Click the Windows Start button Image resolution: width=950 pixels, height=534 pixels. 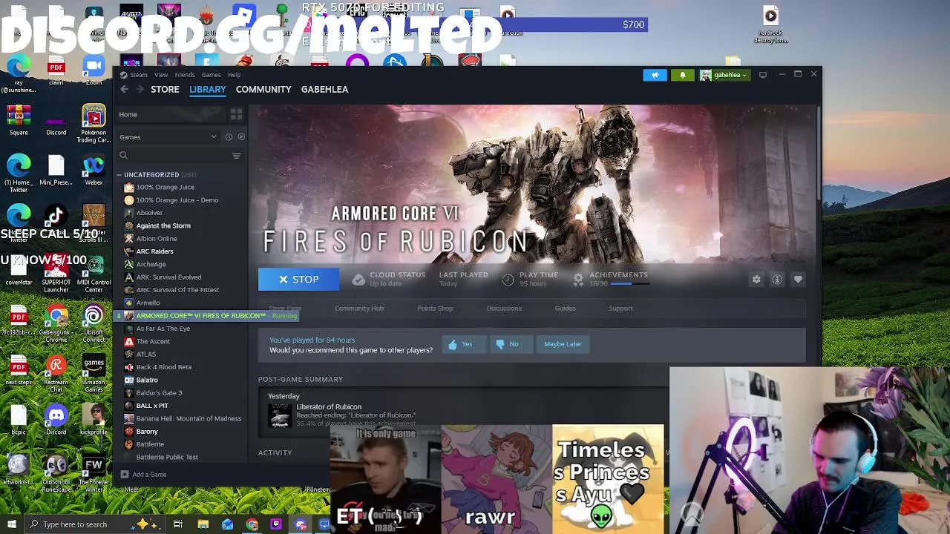pos(11,524)
